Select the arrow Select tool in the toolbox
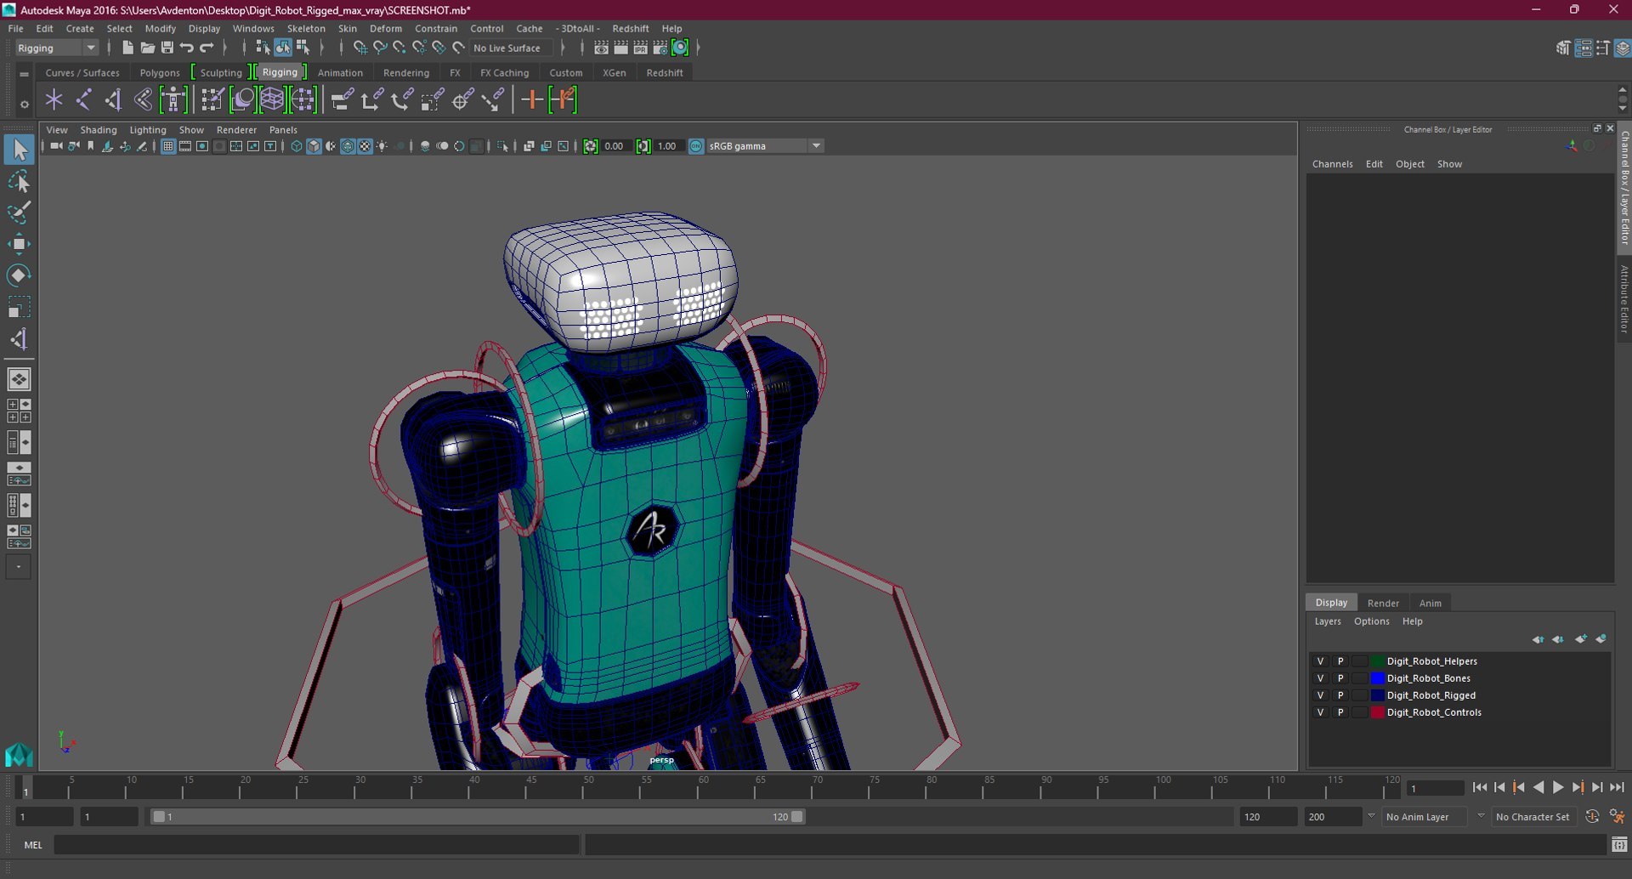The image size is (1632, 879). pyautogui.click(x=19, y=150)
